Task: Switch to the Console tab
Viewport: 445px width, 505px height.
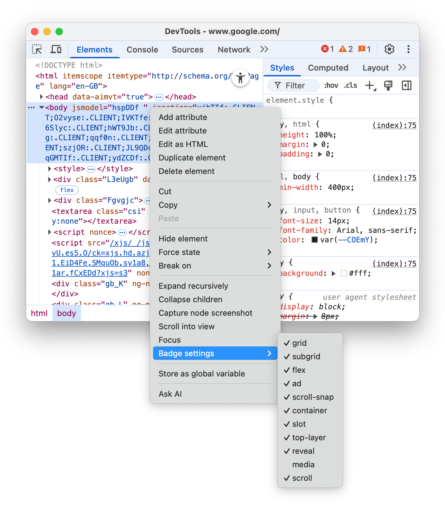Action: point(142,50)
